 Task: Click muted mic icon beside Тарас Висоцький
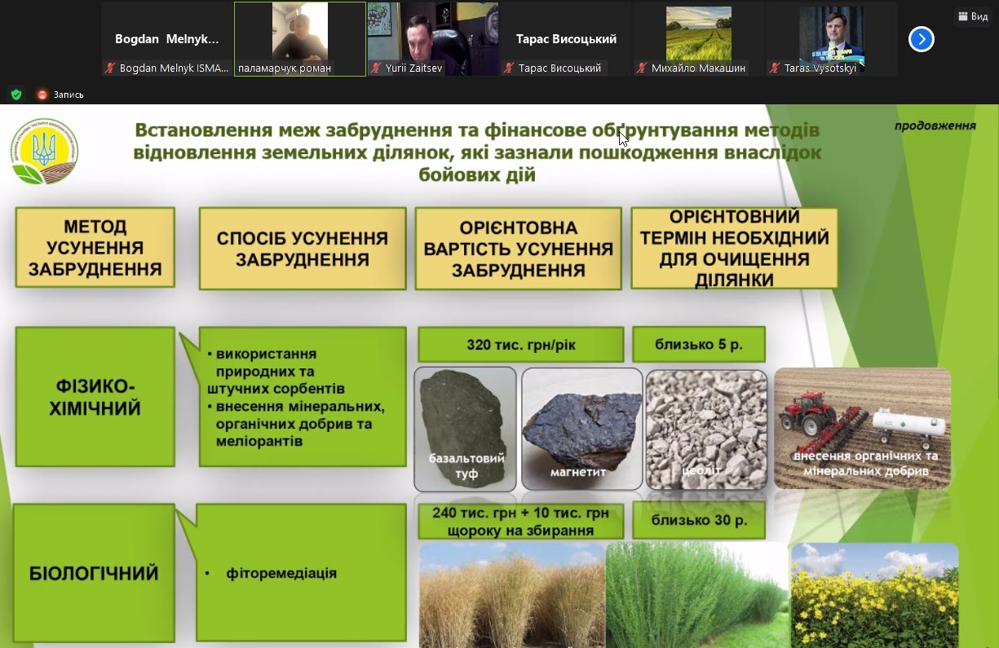pyautogui.click(x=508, y=68)
